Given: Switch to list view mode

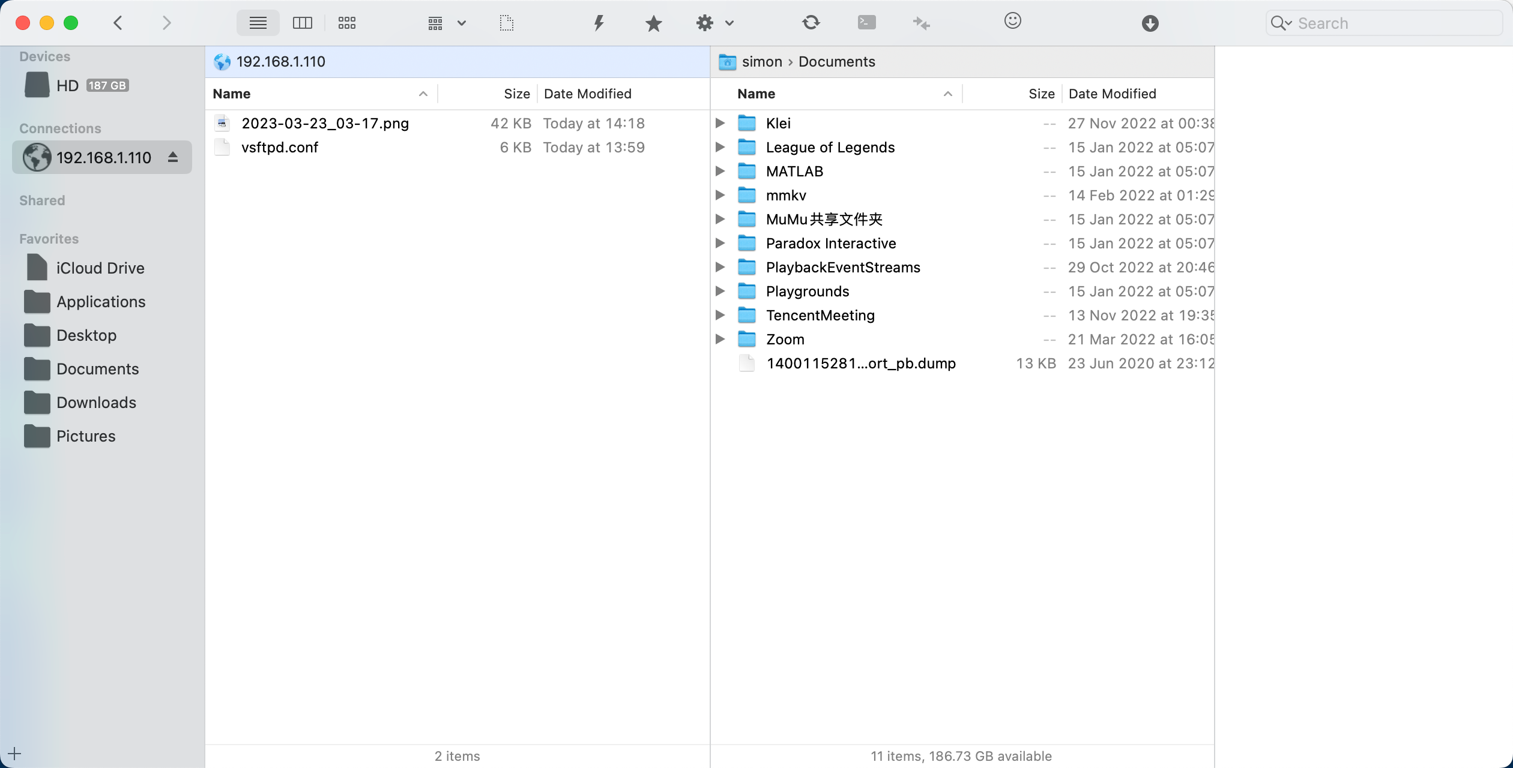Looking at the screenshot, I should (x=258, y=23).
